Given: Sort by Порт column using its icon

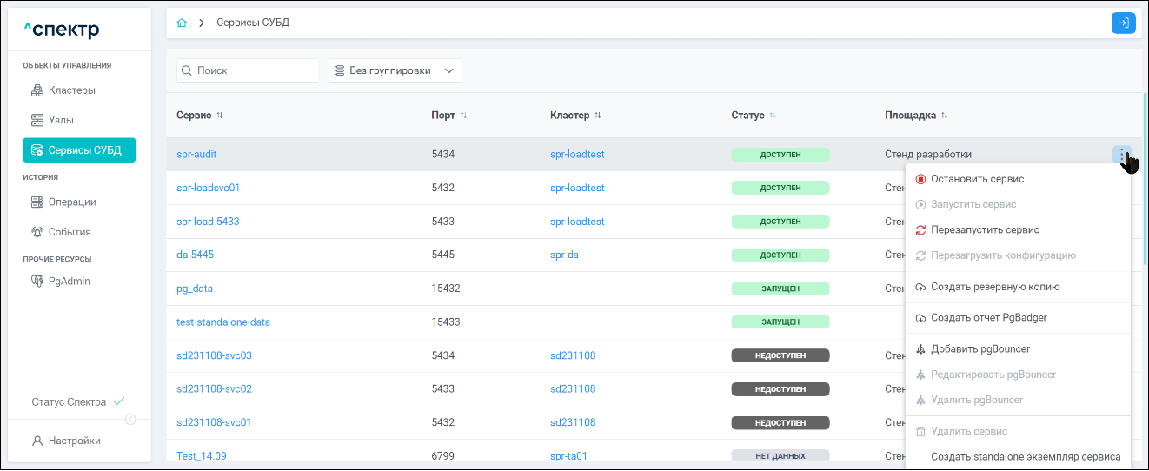Looking at the screenshot, I should pyautogui.click(x=463, y=116).
